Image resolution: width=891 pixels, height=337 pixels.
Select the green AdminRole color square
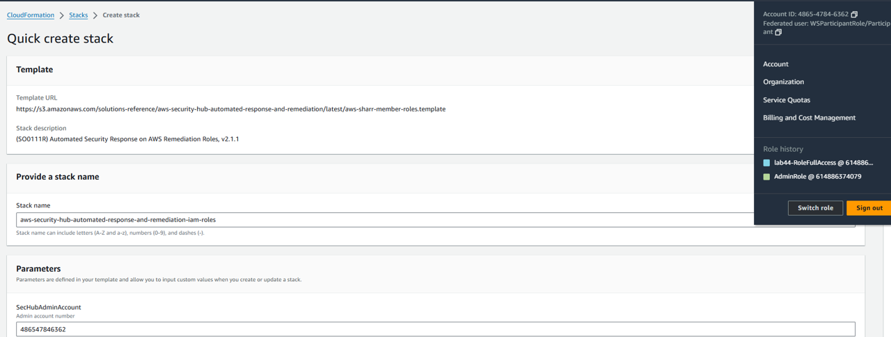point(766,177)
